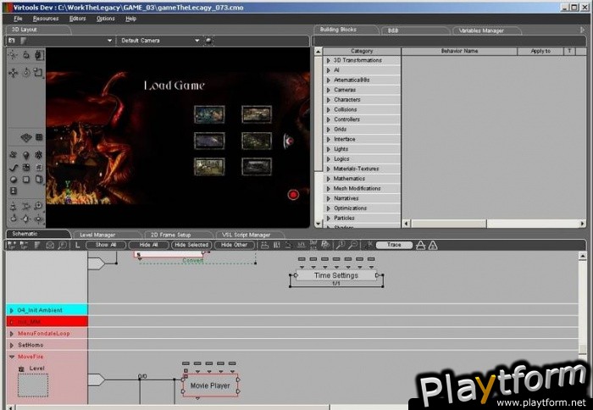Viewport: 593px width, 410px height.
Task: Click the create curve icon
Action: (x=14, y=168)
